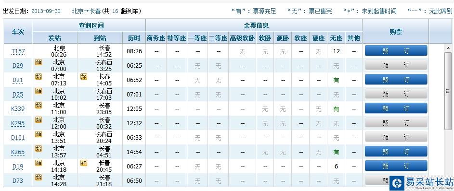Click the 始 origin icon in the D73 row
Viewport: 454px width, 191px height.
[x=39, y=178]
